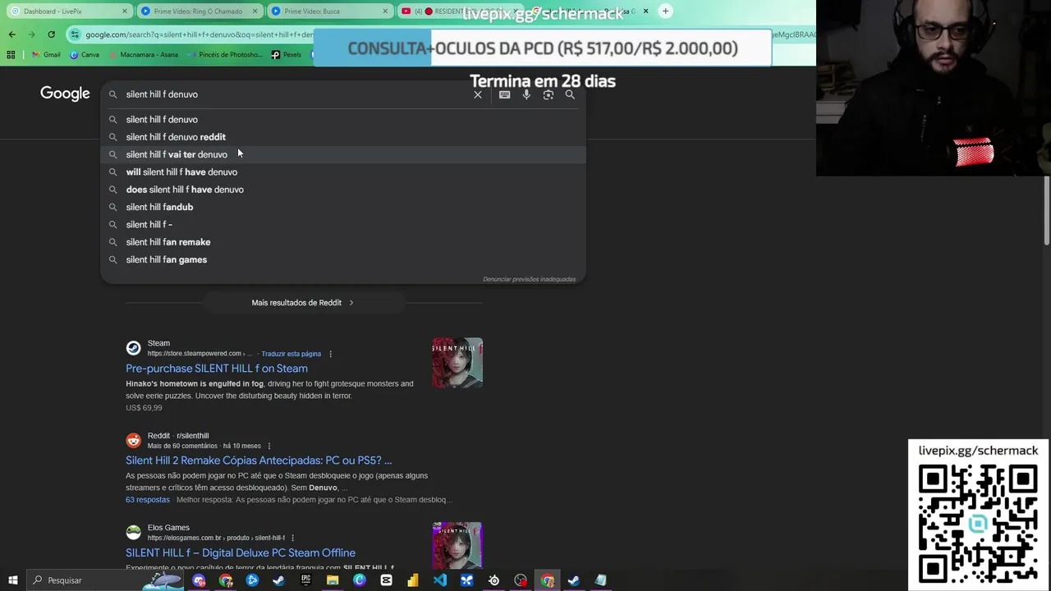
Task: Switch to the Dashboard - LivePix tab
Action: 68,11
